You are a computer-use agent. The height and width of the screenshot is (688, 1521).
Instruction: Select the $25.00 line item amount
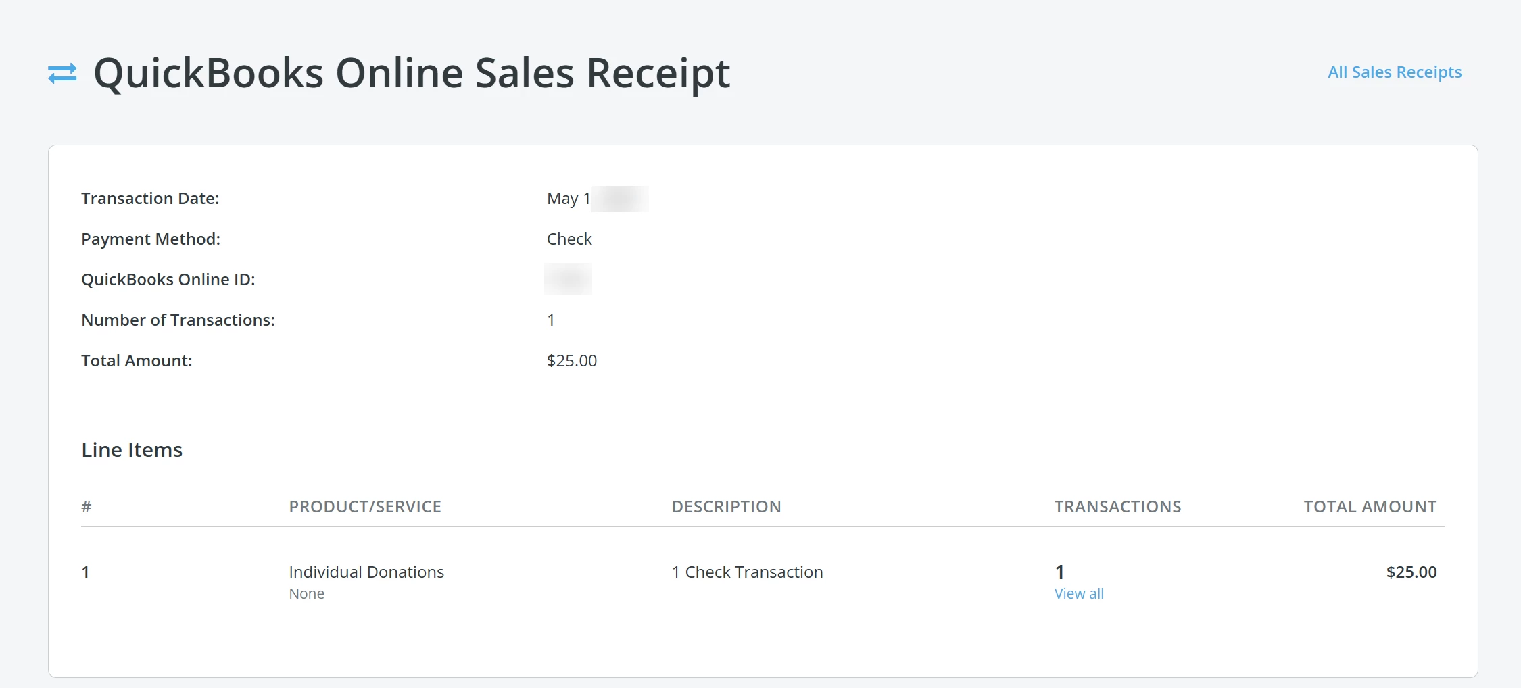pos(1411,572)
